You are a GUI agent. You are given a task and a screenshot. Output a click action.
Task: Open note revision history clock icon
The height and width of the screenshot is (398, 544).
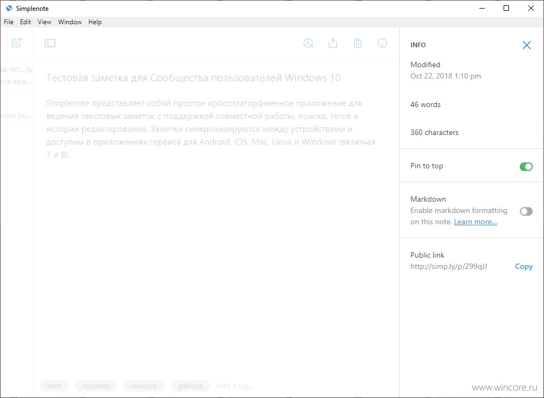(308, 43)
